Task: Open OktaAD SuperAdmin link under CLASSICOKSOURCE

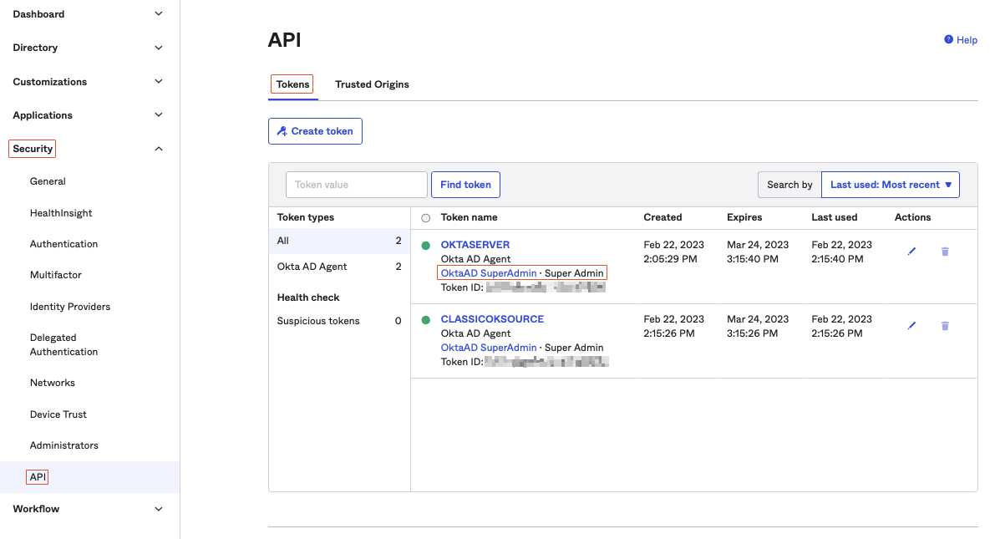Action: (x=489, y=348)
